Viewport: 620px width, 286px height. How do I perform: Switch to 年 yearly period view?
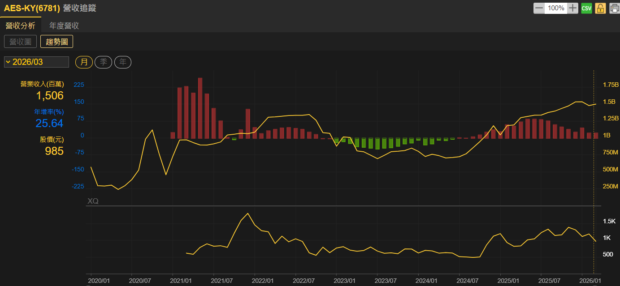pos(123,62)
